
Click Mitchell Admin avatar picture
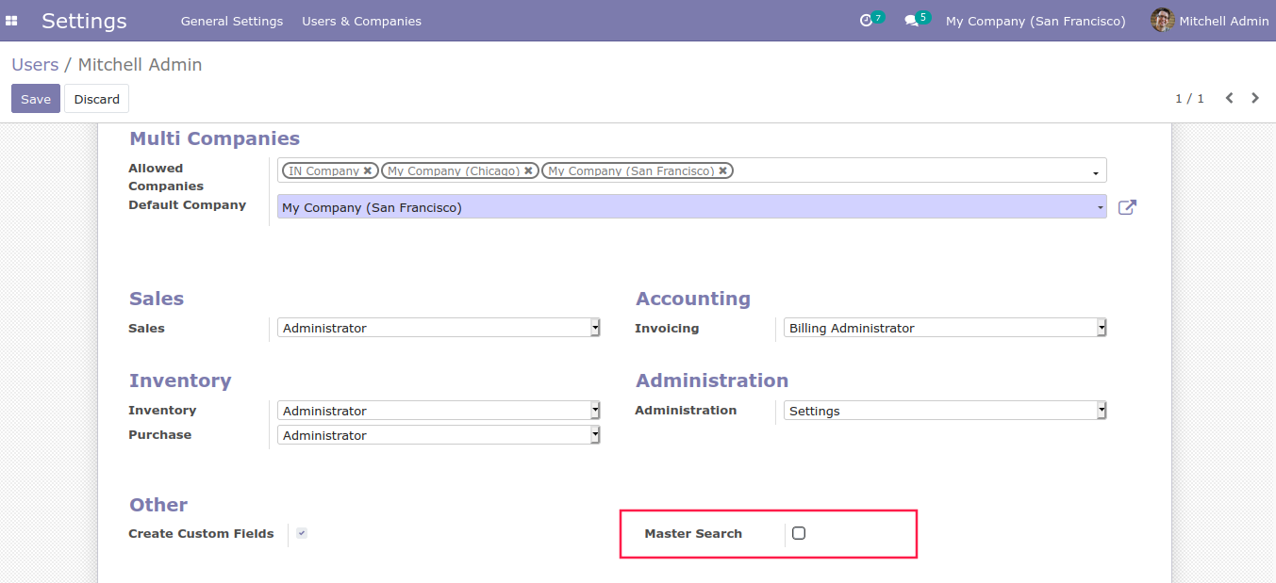pyautogui.click(x=1162, y=21)
